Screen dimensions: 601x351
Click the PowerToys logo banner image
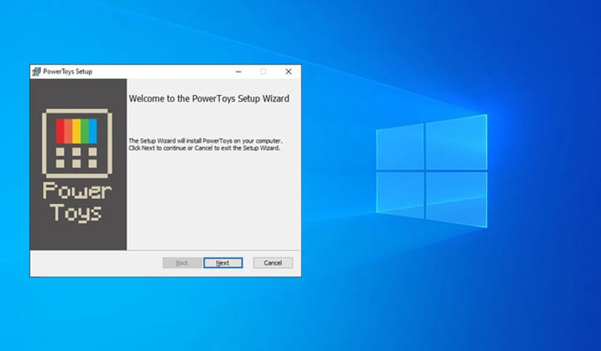coord(78,165)
